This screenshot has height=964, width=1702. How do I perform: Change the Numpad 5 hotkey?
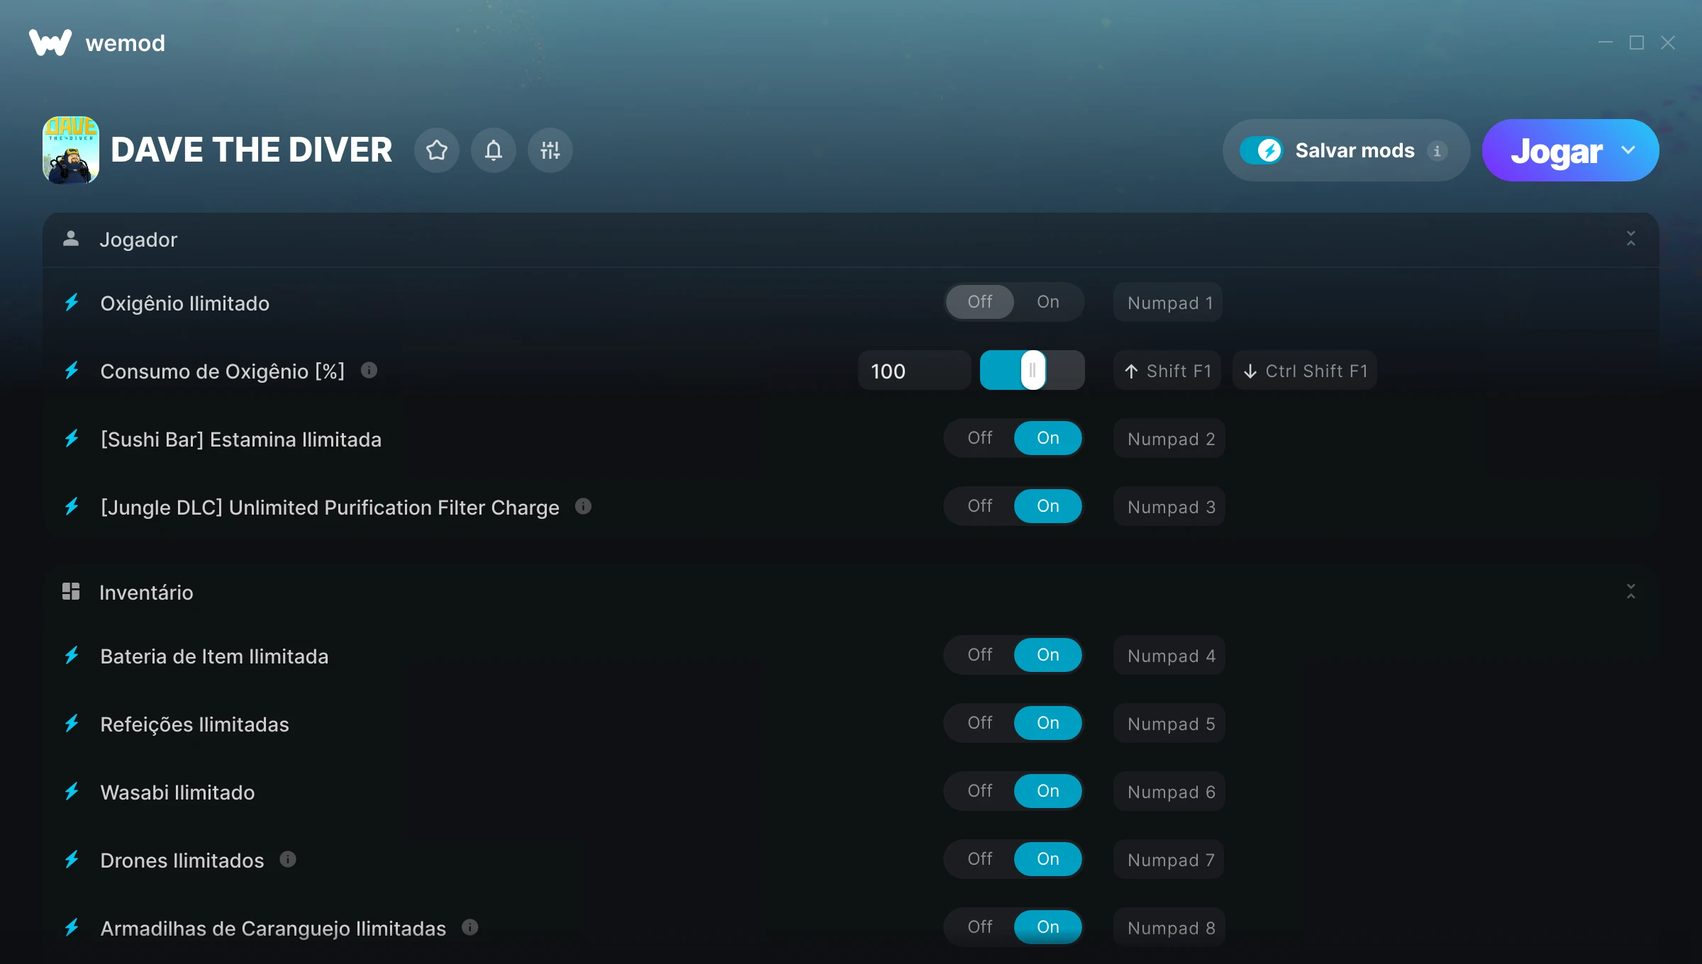1169,724
